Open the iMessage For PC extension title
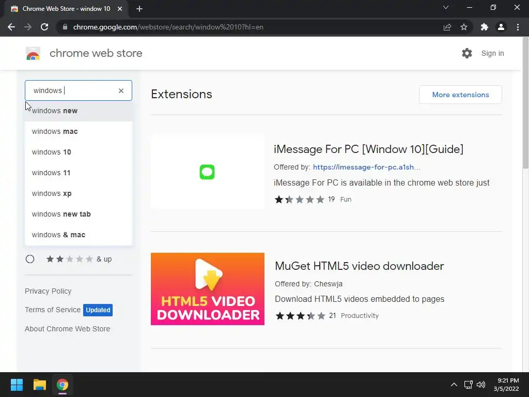 [369, 149]
